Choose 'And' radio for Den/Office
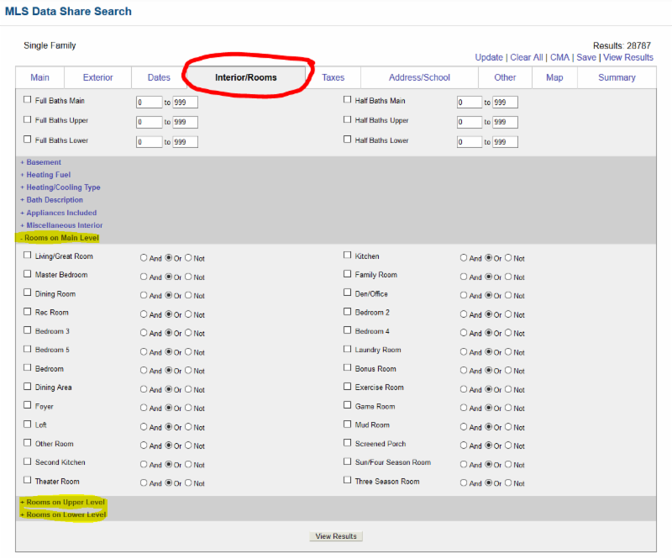 pos(464,296)
